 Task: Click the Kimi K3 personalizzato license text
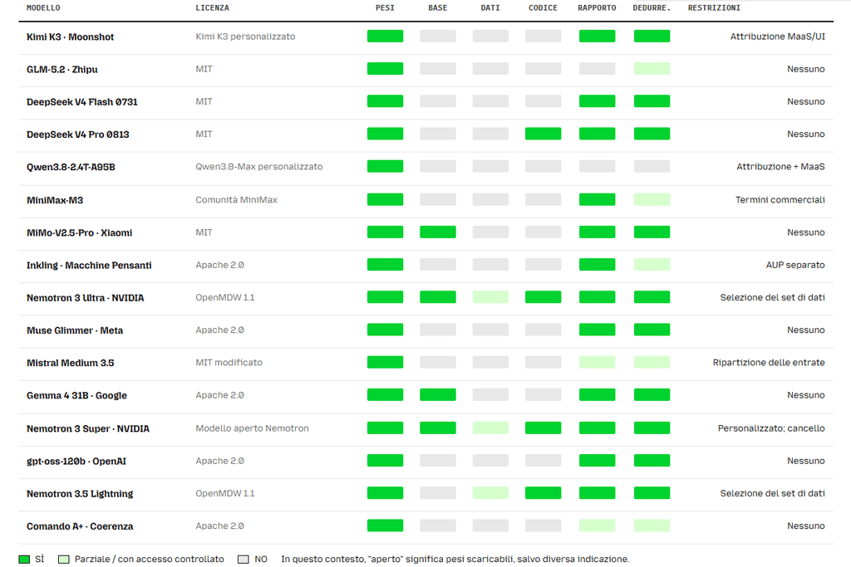click(x=245, y=37)
